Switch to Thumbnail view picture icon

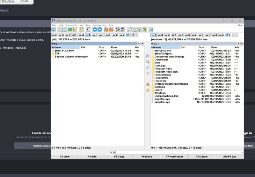point(70,30)
